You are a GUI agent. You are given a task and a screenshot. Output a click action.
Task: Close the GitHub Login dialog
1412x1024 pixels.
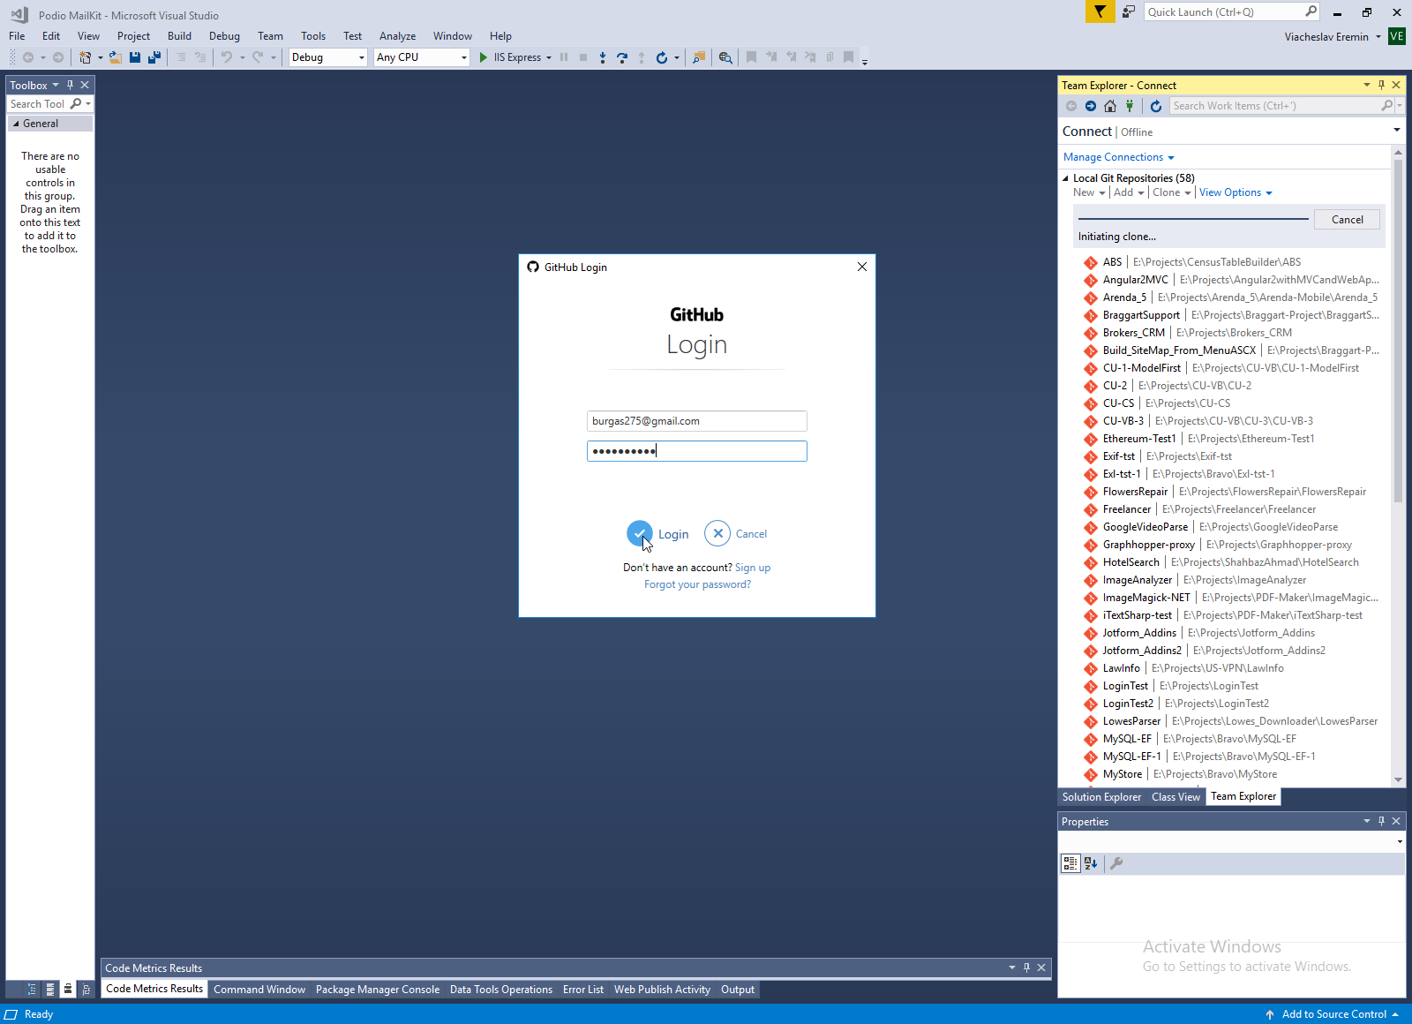pyautogui.click(x=862, y=267)
